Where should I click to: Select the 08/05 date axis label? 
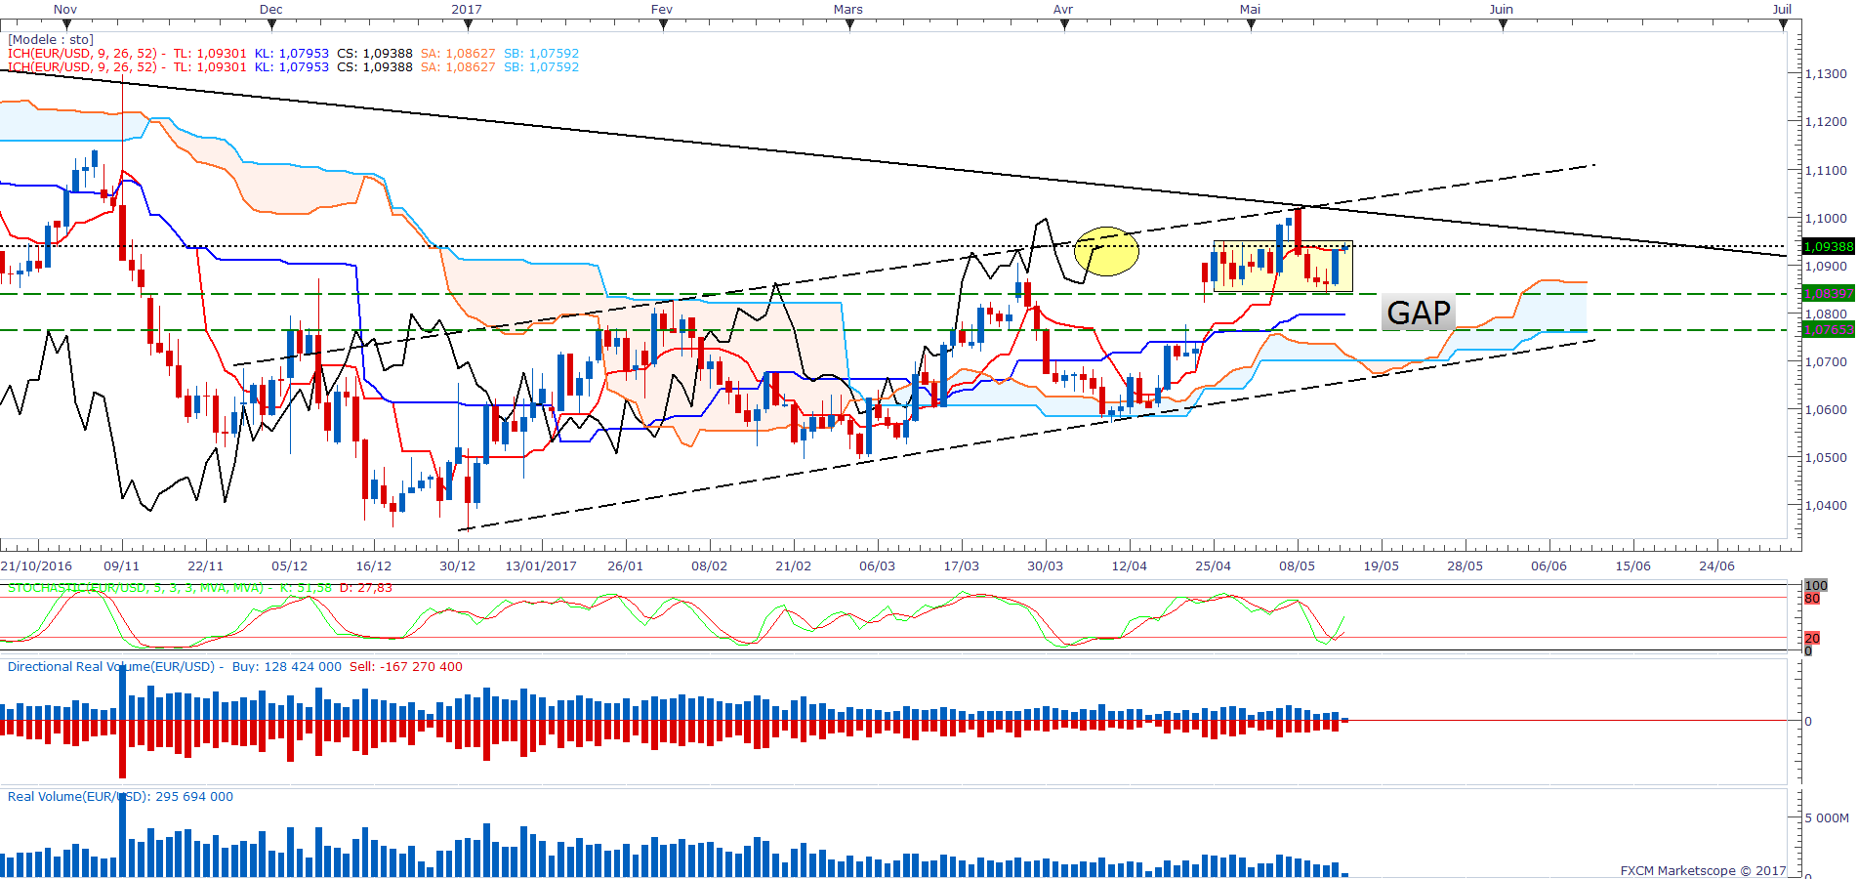click(1298, 566)
